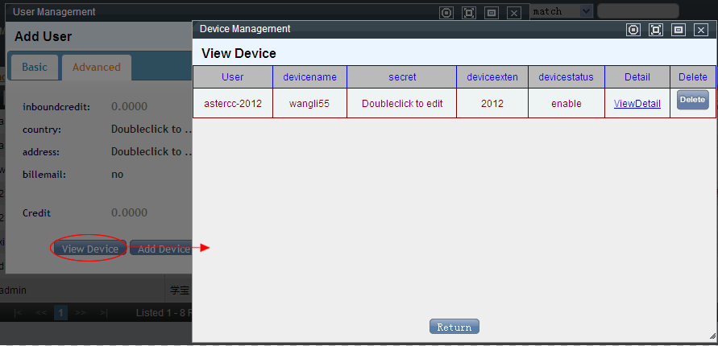Click User Management circle-square minimize icon
The width and height of the screenshot is (718, 346).
446,13
